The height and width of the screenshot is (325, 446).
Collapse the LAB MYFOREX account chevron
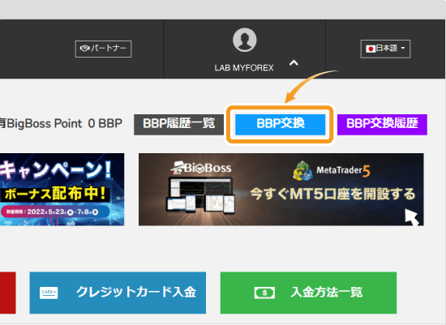pyautogui.click(x=294, y=63)
